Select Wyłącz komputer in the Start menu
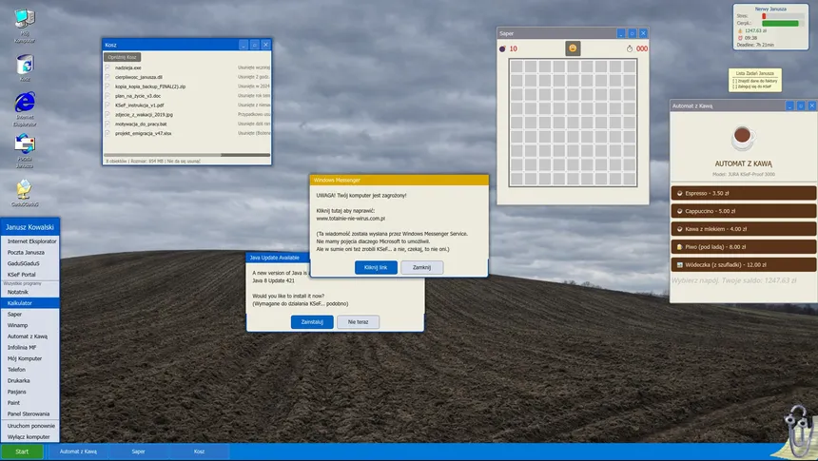The width and height of the screenshot is (818, 461). tap(29, 436)
